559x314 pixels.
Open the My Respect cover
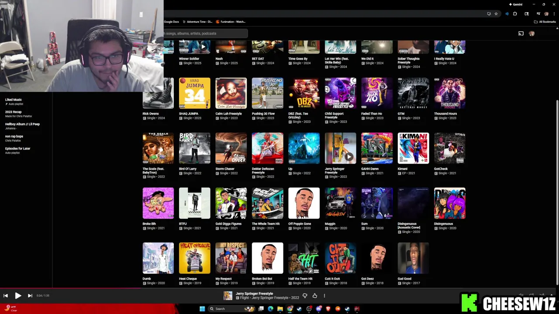coord(231,258)
